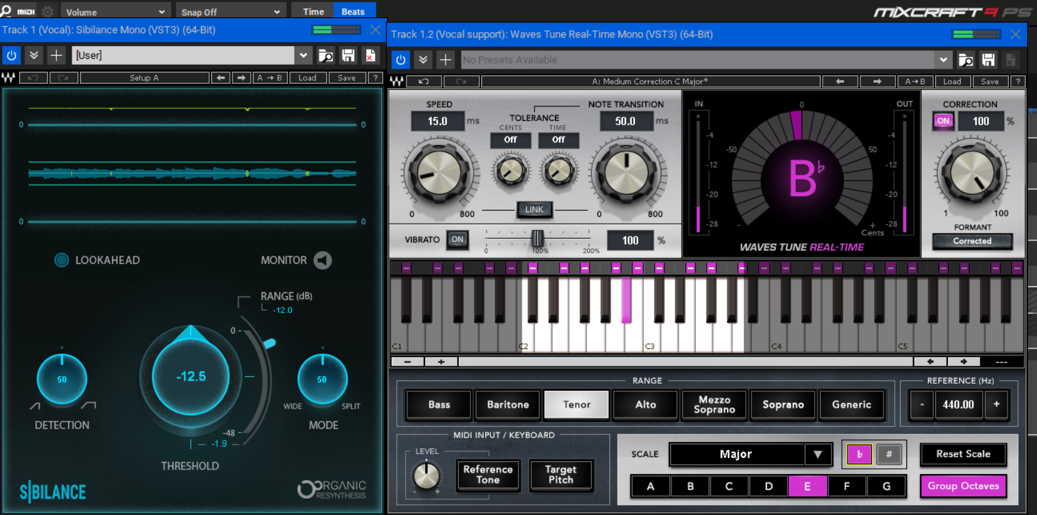Select root note E button
1037x515 pixels.
coord(807,486)
